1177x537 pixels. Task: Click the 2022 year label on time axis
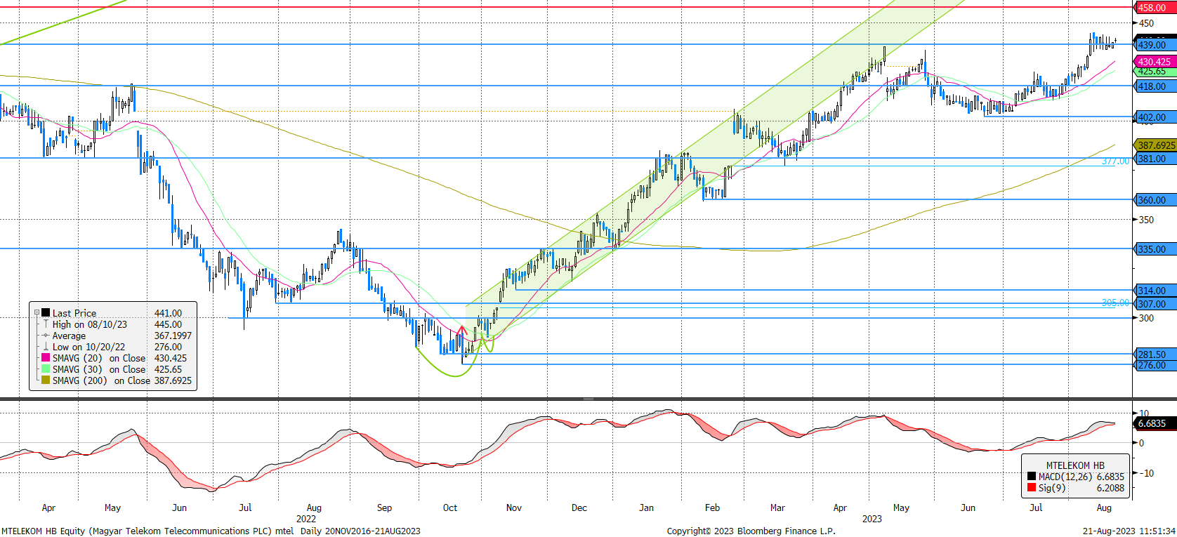306,519
